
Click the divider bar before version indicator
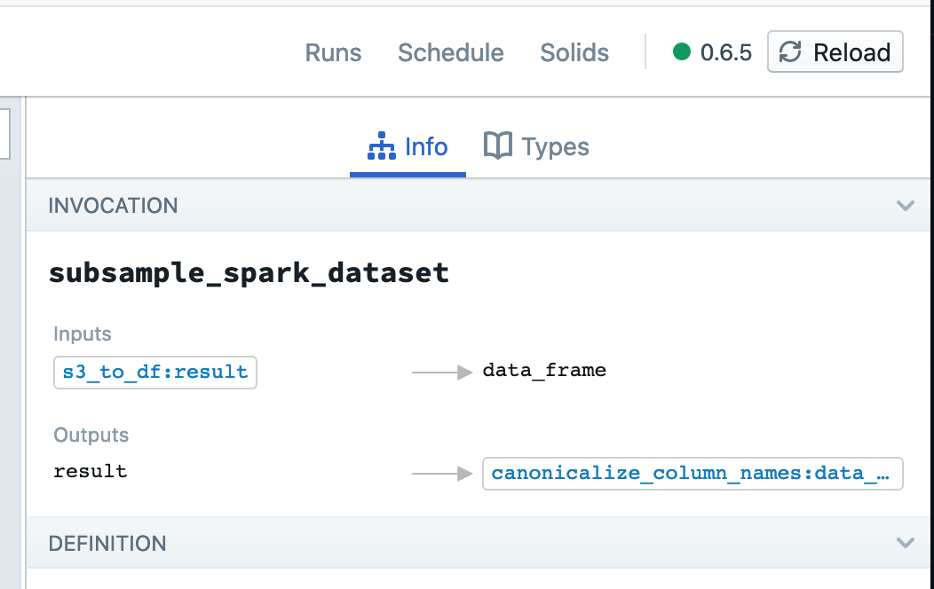[645, 51]
